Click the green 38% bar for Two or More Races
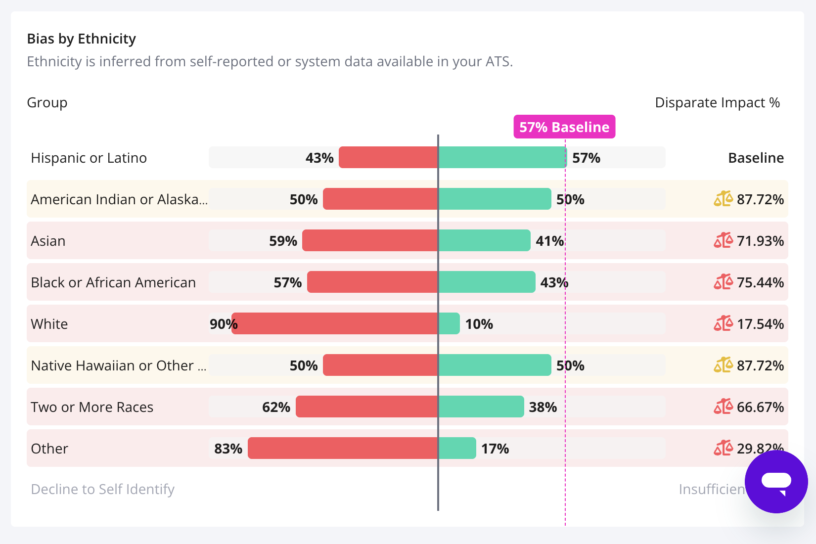The height and width of the screenshot is (544, 816). [481, 407]
